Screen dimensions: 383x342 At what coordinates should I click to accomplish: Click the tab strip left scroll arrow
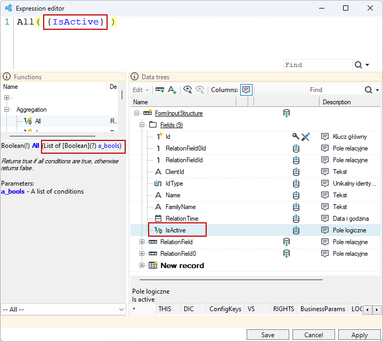click(368, 310)
